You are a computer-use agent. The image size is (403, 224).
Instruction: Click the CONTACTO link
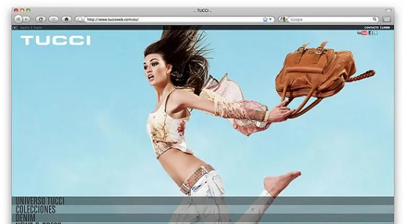pos(371,27)
